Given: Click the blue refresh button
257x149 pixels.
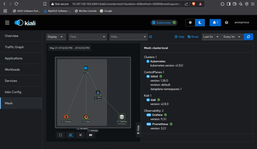Looking at the screenshot, I should [x=248, y=37].
